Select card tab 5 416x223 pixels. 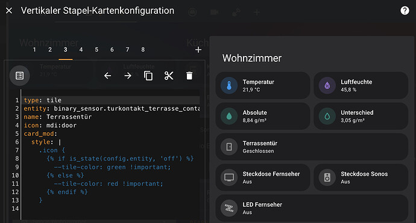click(96, 50)
